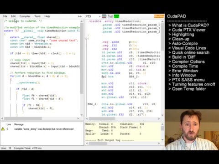
Task: Collapse the PTX function body fold marker
Action: pyautogui.click(x=86, y=39)
